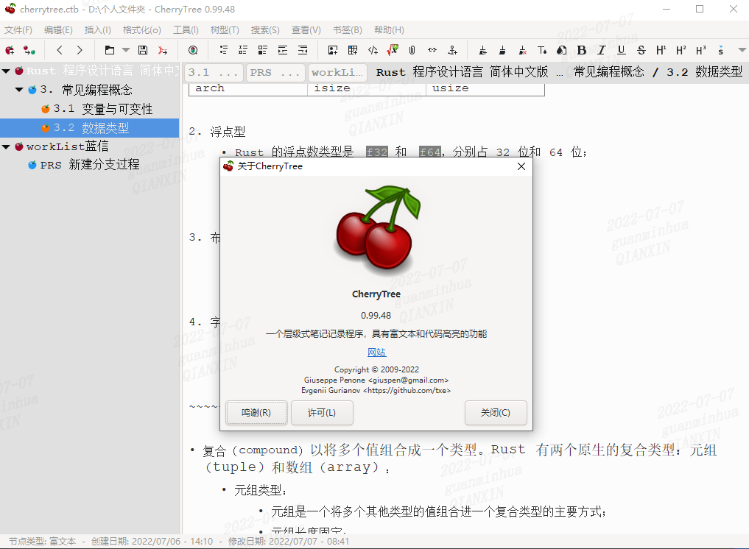Insert codebox via toolbar icon
Screen dimensions: 749x549
click(373, 50)
